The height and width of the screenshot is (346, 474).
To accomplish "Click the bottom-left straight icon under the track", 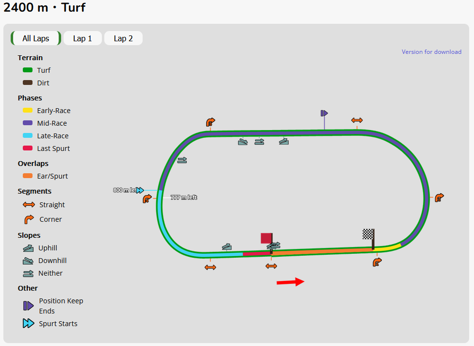I will pos(210,267).
